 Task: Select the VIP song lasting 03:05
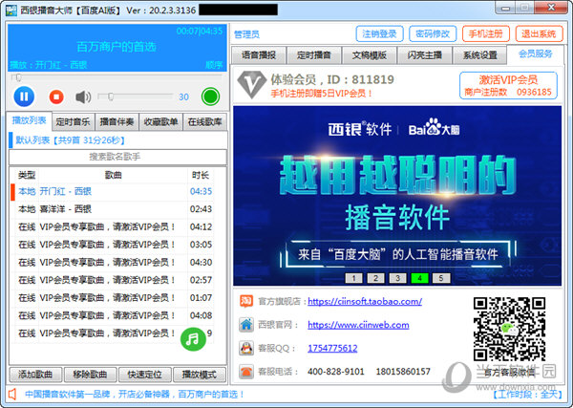(113, 245)
